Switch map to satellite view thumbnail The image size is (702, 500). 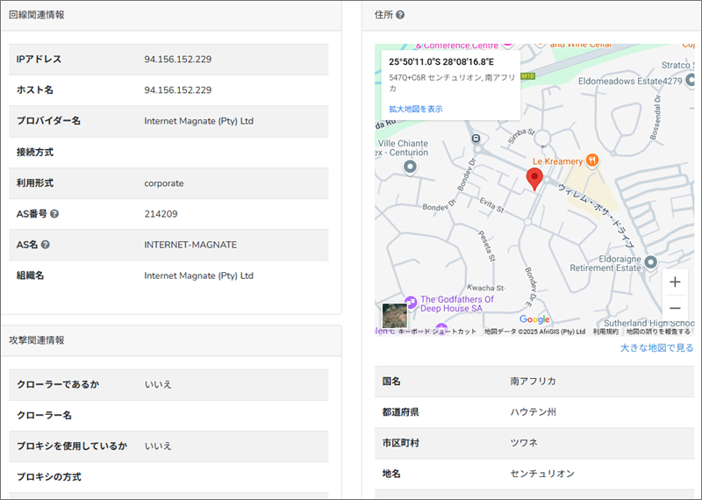point(395,316)
